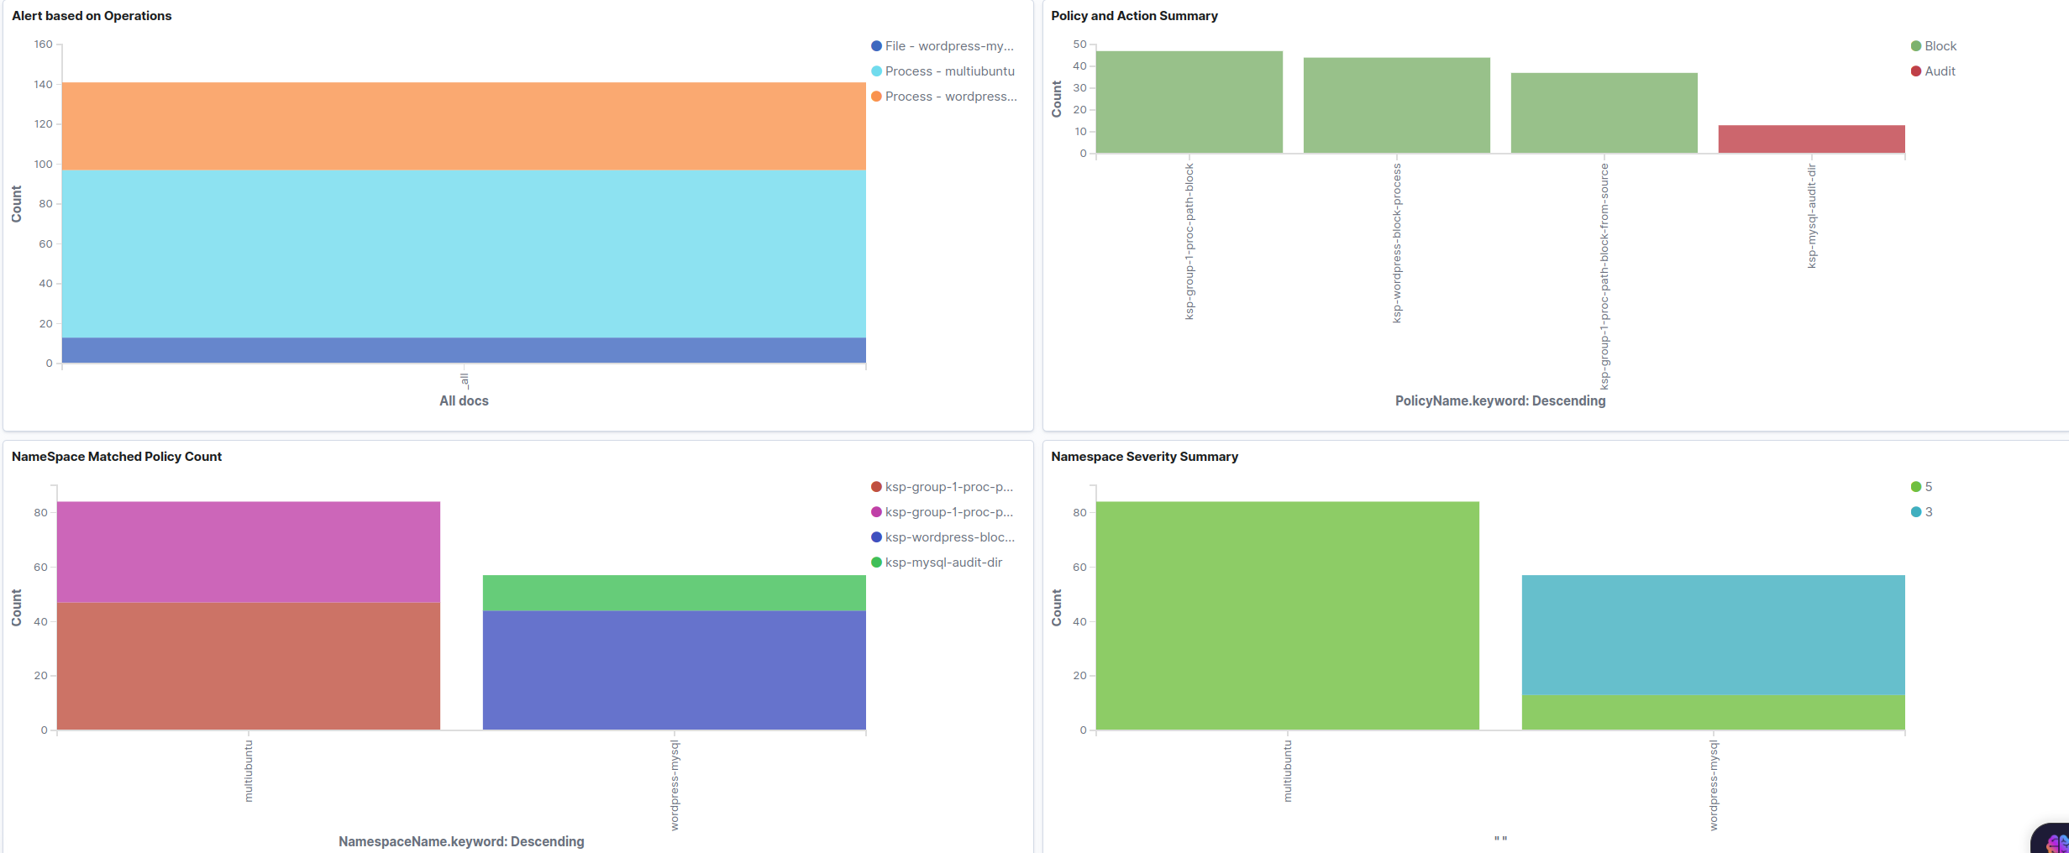Click 'NamespaceName.keyword: Descending' axis title
Image resolution: width=2069 pixels, height=853 pixels.
[461, 842]
